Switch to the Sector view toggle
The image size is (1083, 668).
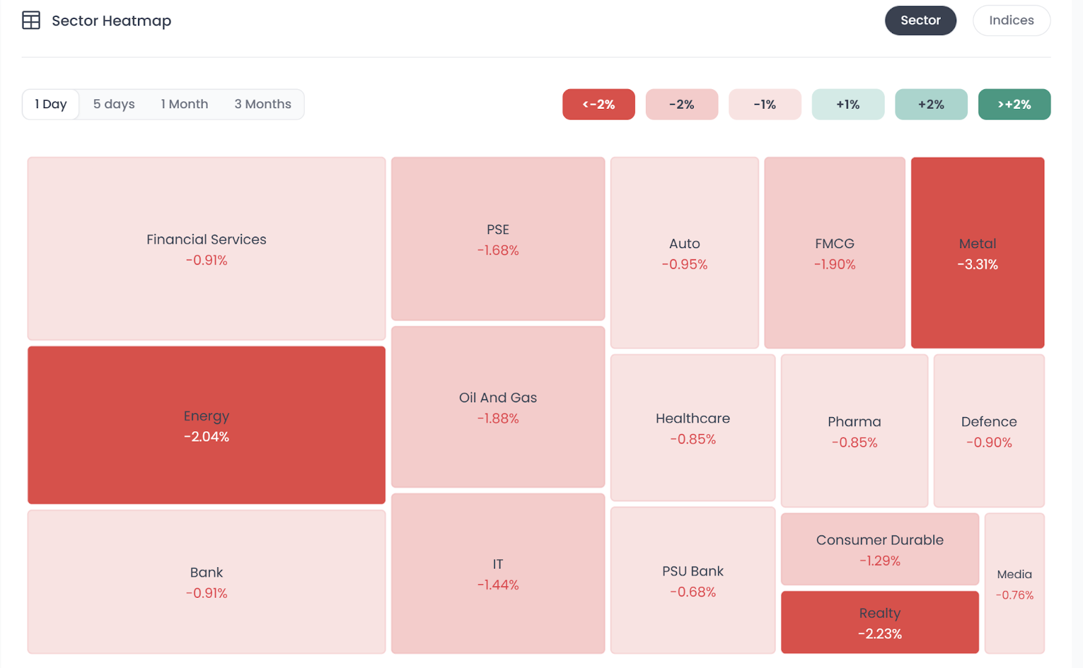pos(920,20)
